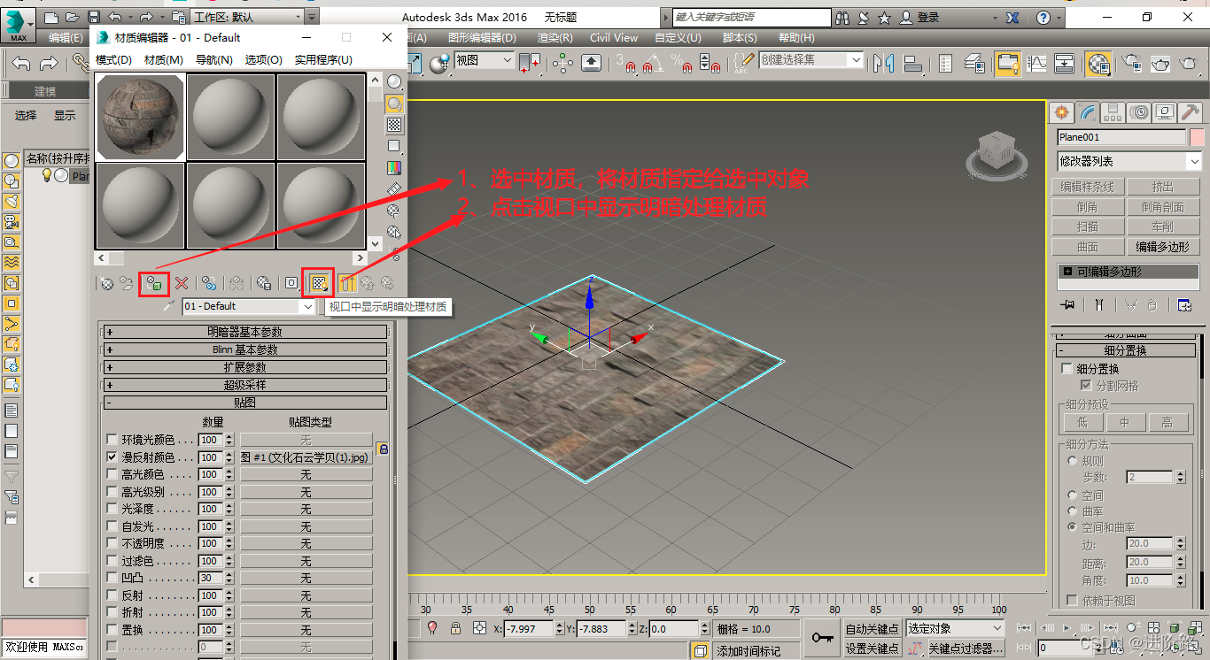The width and height of the screenshot is (1210, 660).
Task: Open Navigation menu in material editor
Action: coord(213,60)
